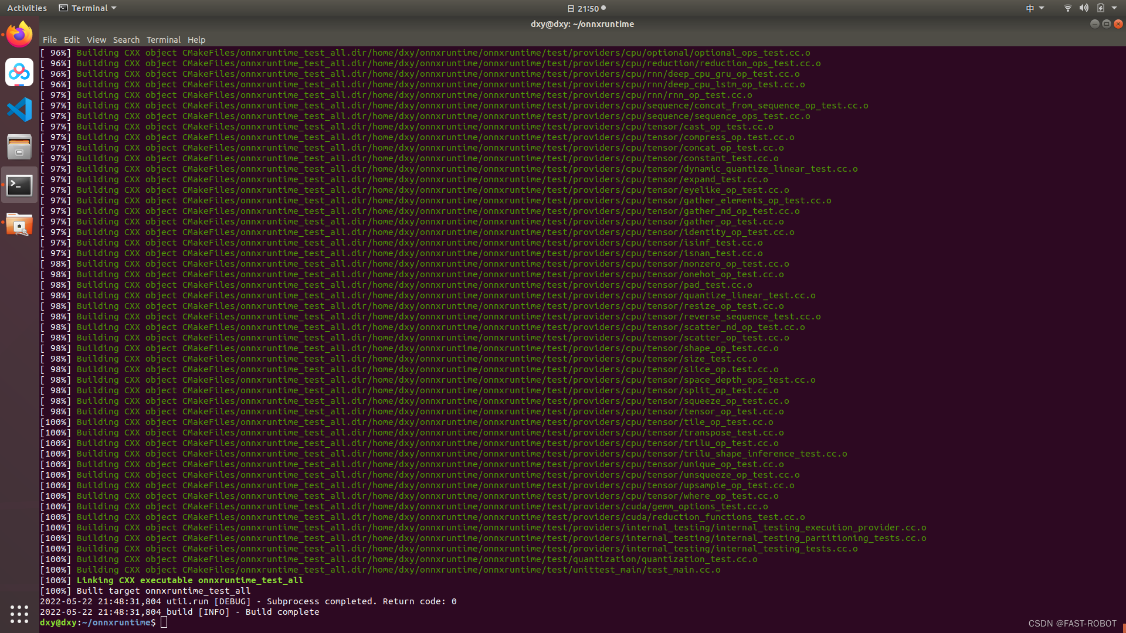Screen dimensions: 1126x633
Task: Select the running Terminal in the dock
Action: pos(19,185)
